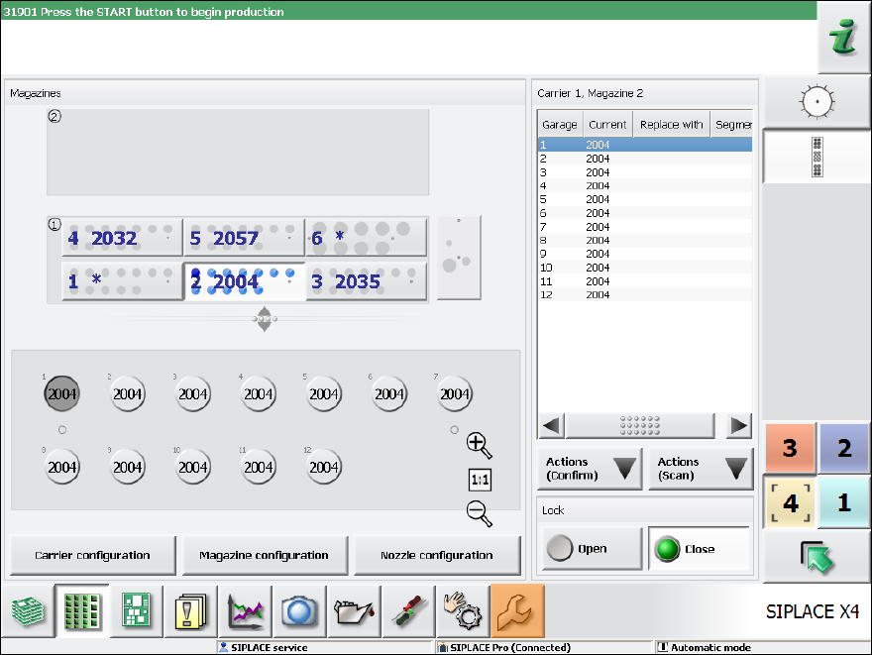872x655 pixels.
Task: Set the lock to Open
Action: pyautogui.click(x=592, y=549)
